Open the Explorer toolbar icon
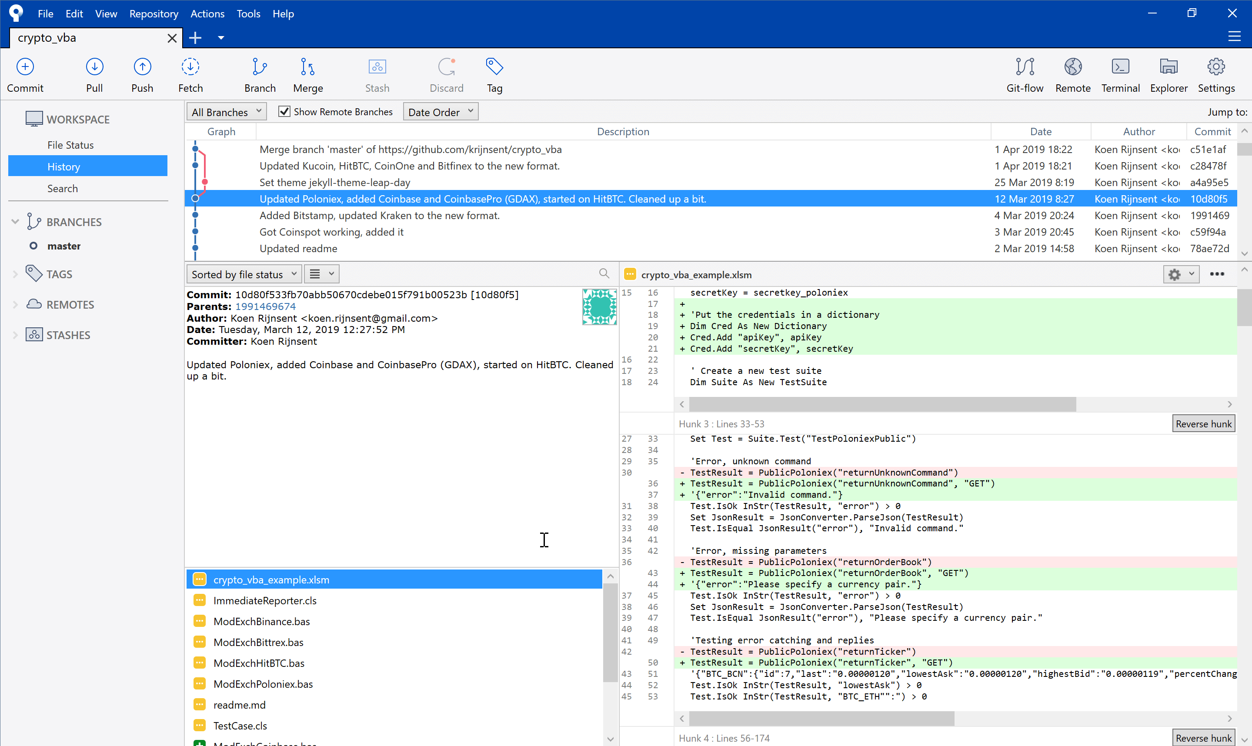 tap(1169, 67)
